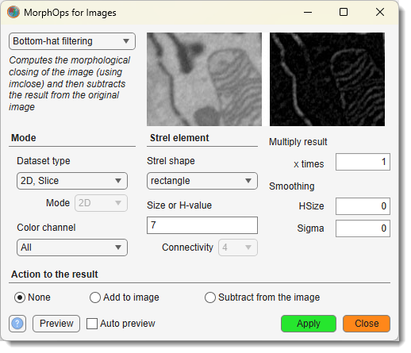Click the 'Smoothing' label
411x353 pixels.
click(x=292, y=186)
